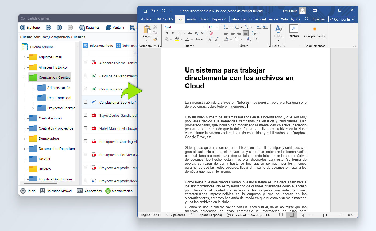Switch to the DATAPRIUS tab

coord(165,19)
